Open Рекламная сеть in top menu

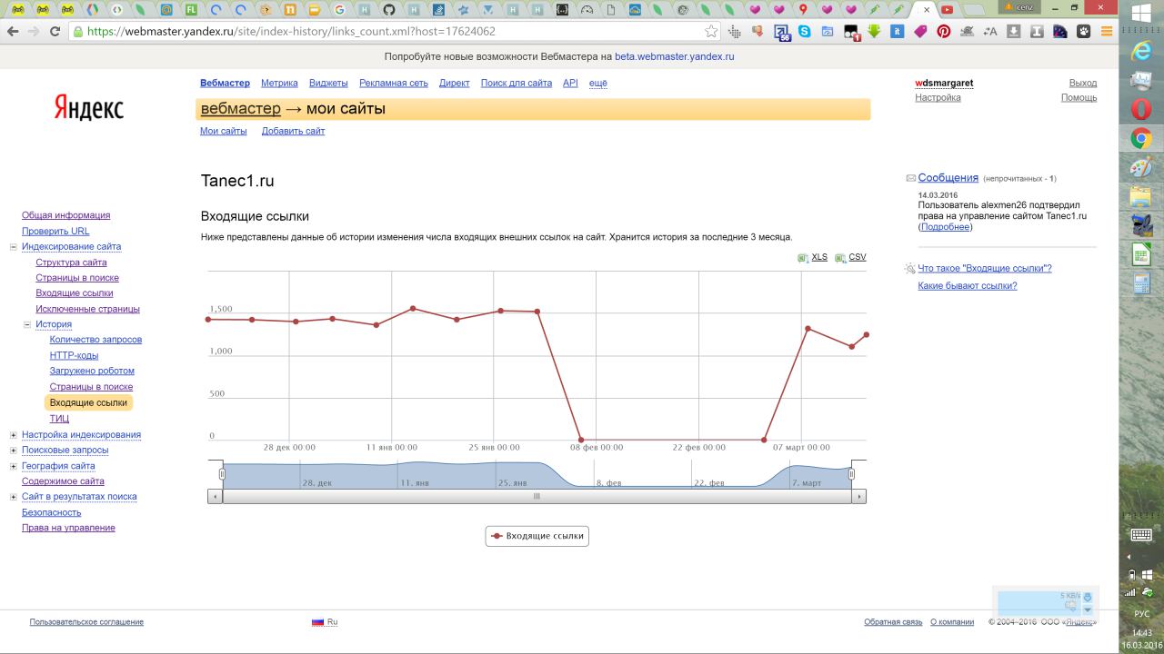[x=393, y=83]
